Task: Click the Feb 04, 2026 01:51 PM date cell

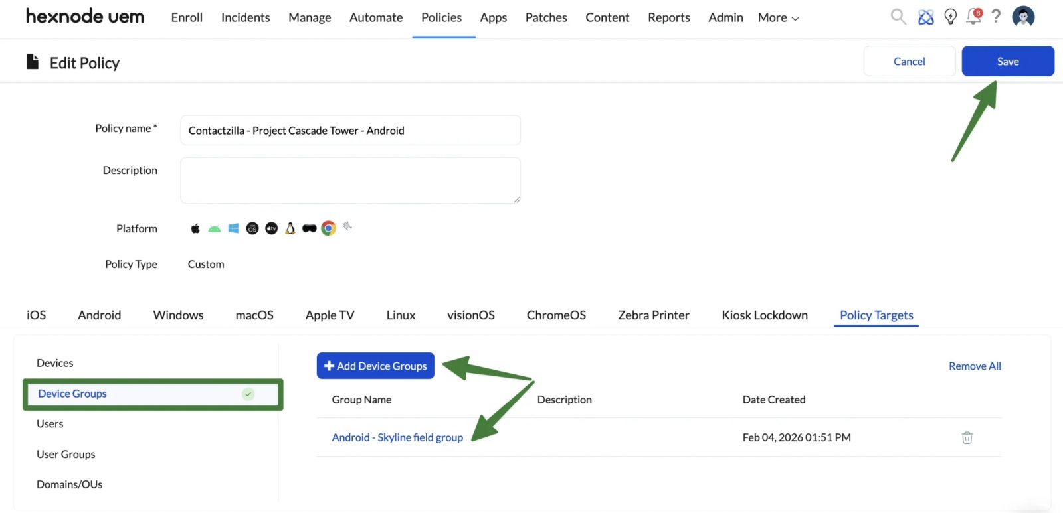Action: click(x=797, y=437)
